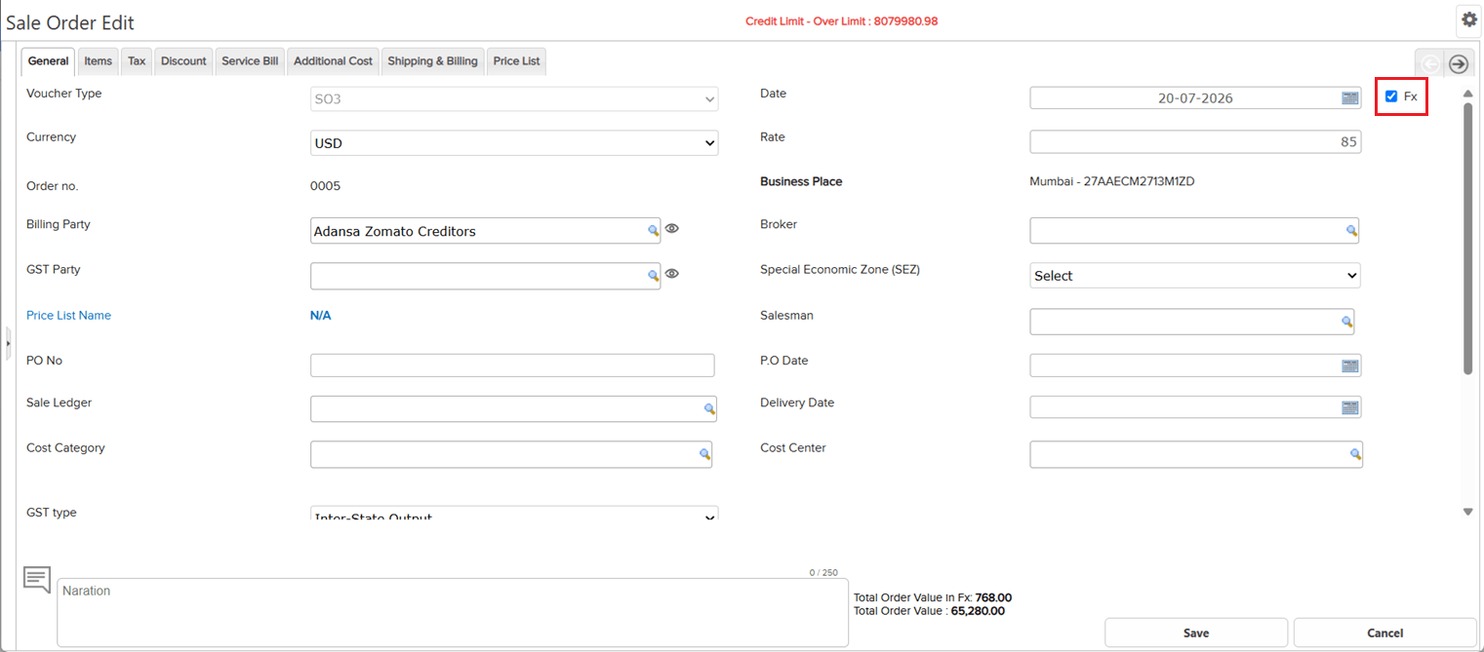This screenshot has width=1484, height=652.
Task: Open the settings gear icon
Action: coord(1469,19)
